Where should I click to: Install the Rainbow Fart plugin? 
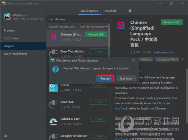point(99,119)
